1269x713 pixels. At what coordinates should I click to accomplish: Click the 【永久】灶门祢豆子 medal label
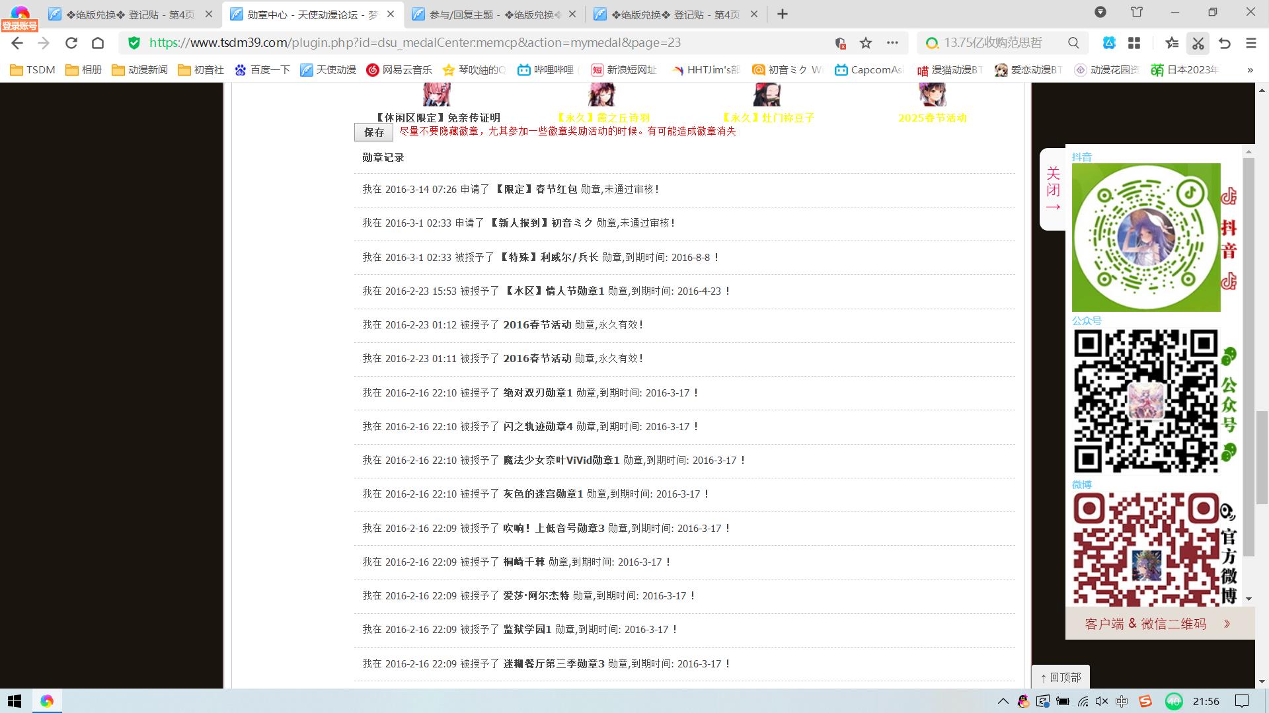[x=767, y=118]
